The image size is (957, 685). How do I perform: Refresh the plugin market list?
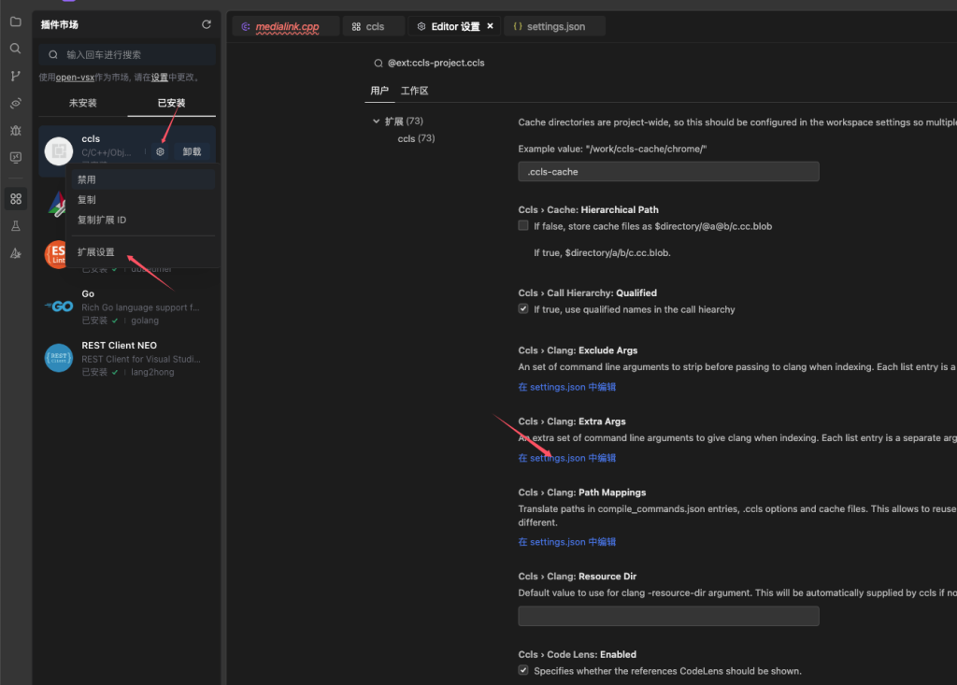(207, 24)
